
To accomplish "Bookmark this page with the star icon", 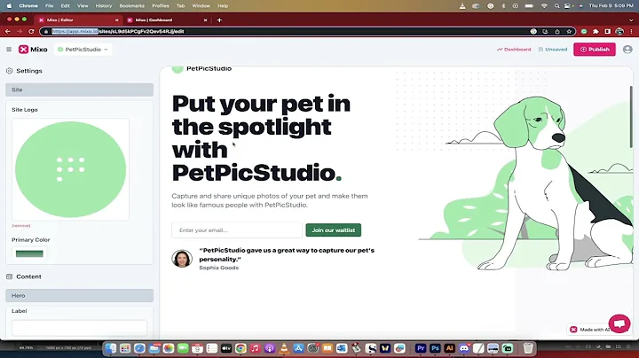I will coord(569,31).
